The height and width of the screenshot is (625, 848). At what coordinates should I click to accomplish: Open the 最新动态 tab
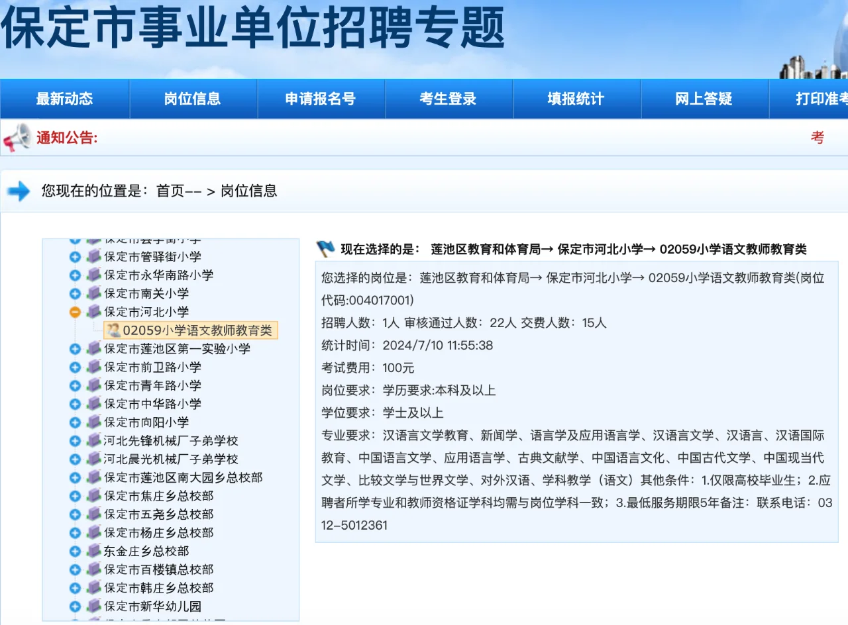tap(64, 98)
